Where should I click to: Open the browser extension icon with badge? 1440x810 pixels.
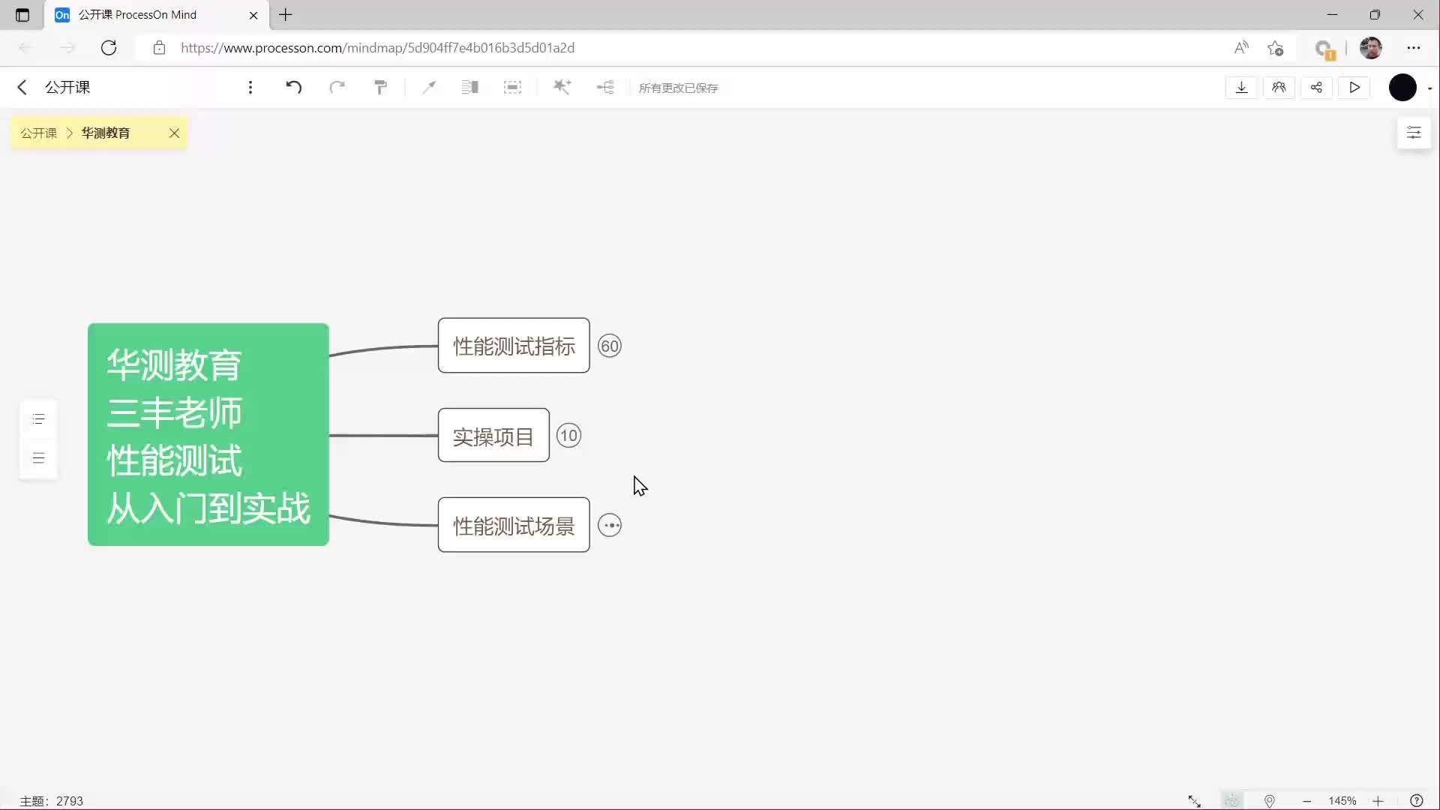(x=1324, y=49)
